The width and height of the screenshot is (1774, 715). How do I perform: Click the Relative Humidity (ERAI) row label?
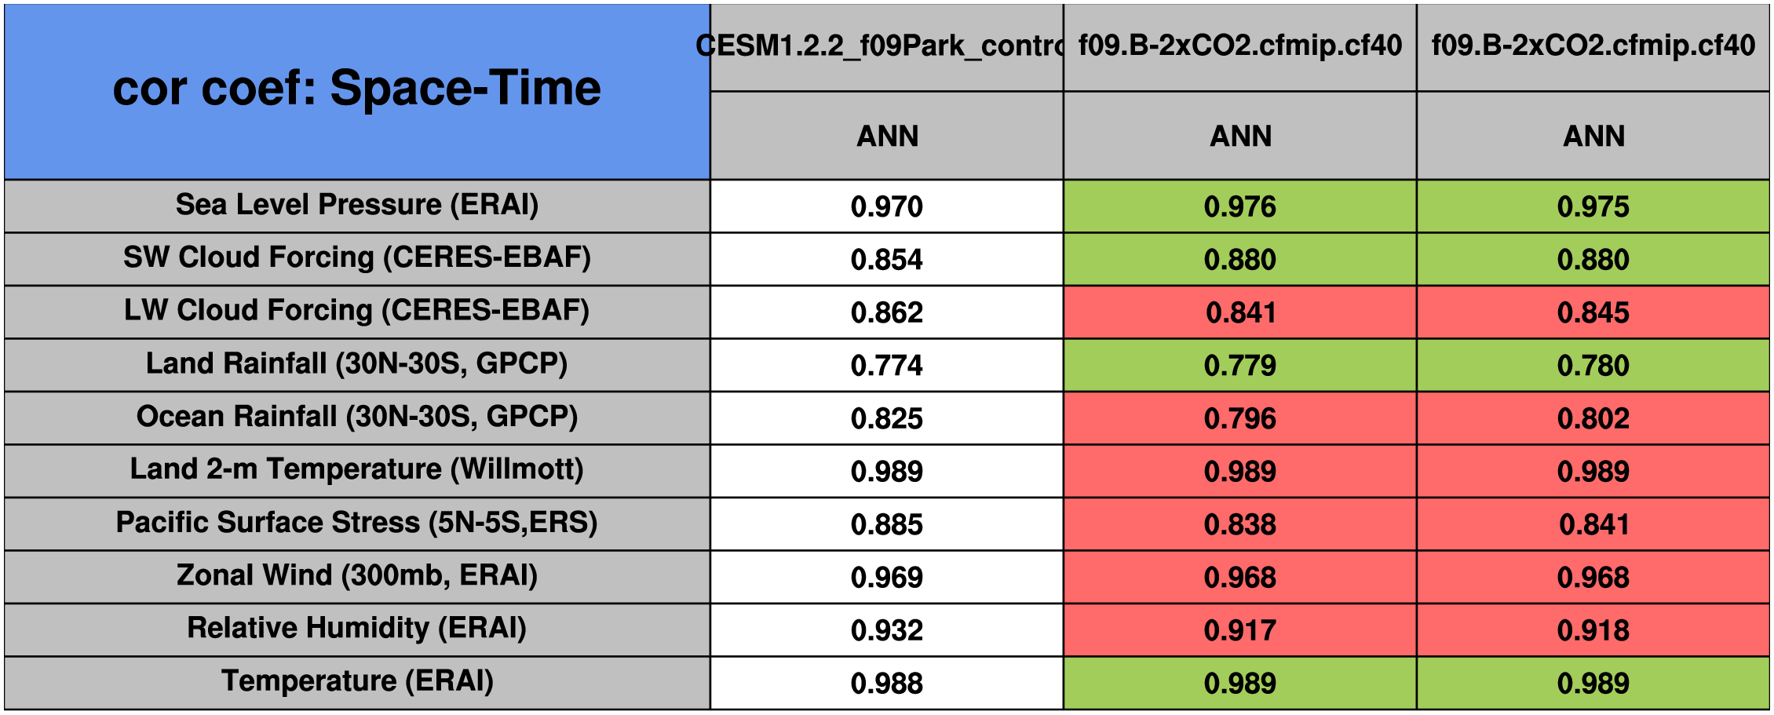[x=356, y=629]
